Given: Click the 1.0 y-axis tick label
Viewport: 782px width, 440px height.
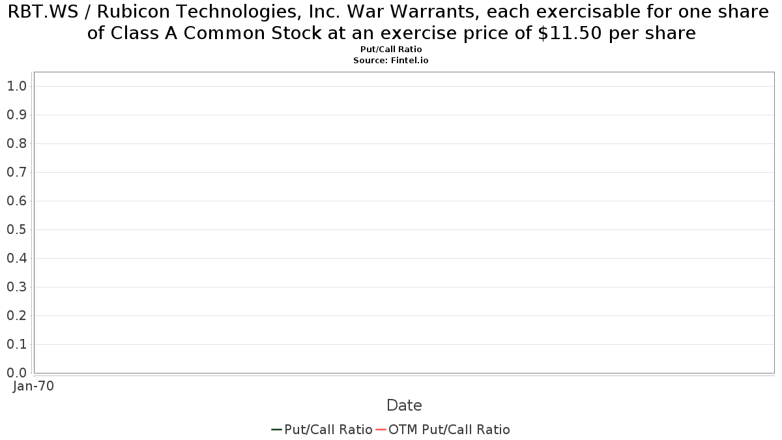Looking at the screenshot, I should pos(16,86).
